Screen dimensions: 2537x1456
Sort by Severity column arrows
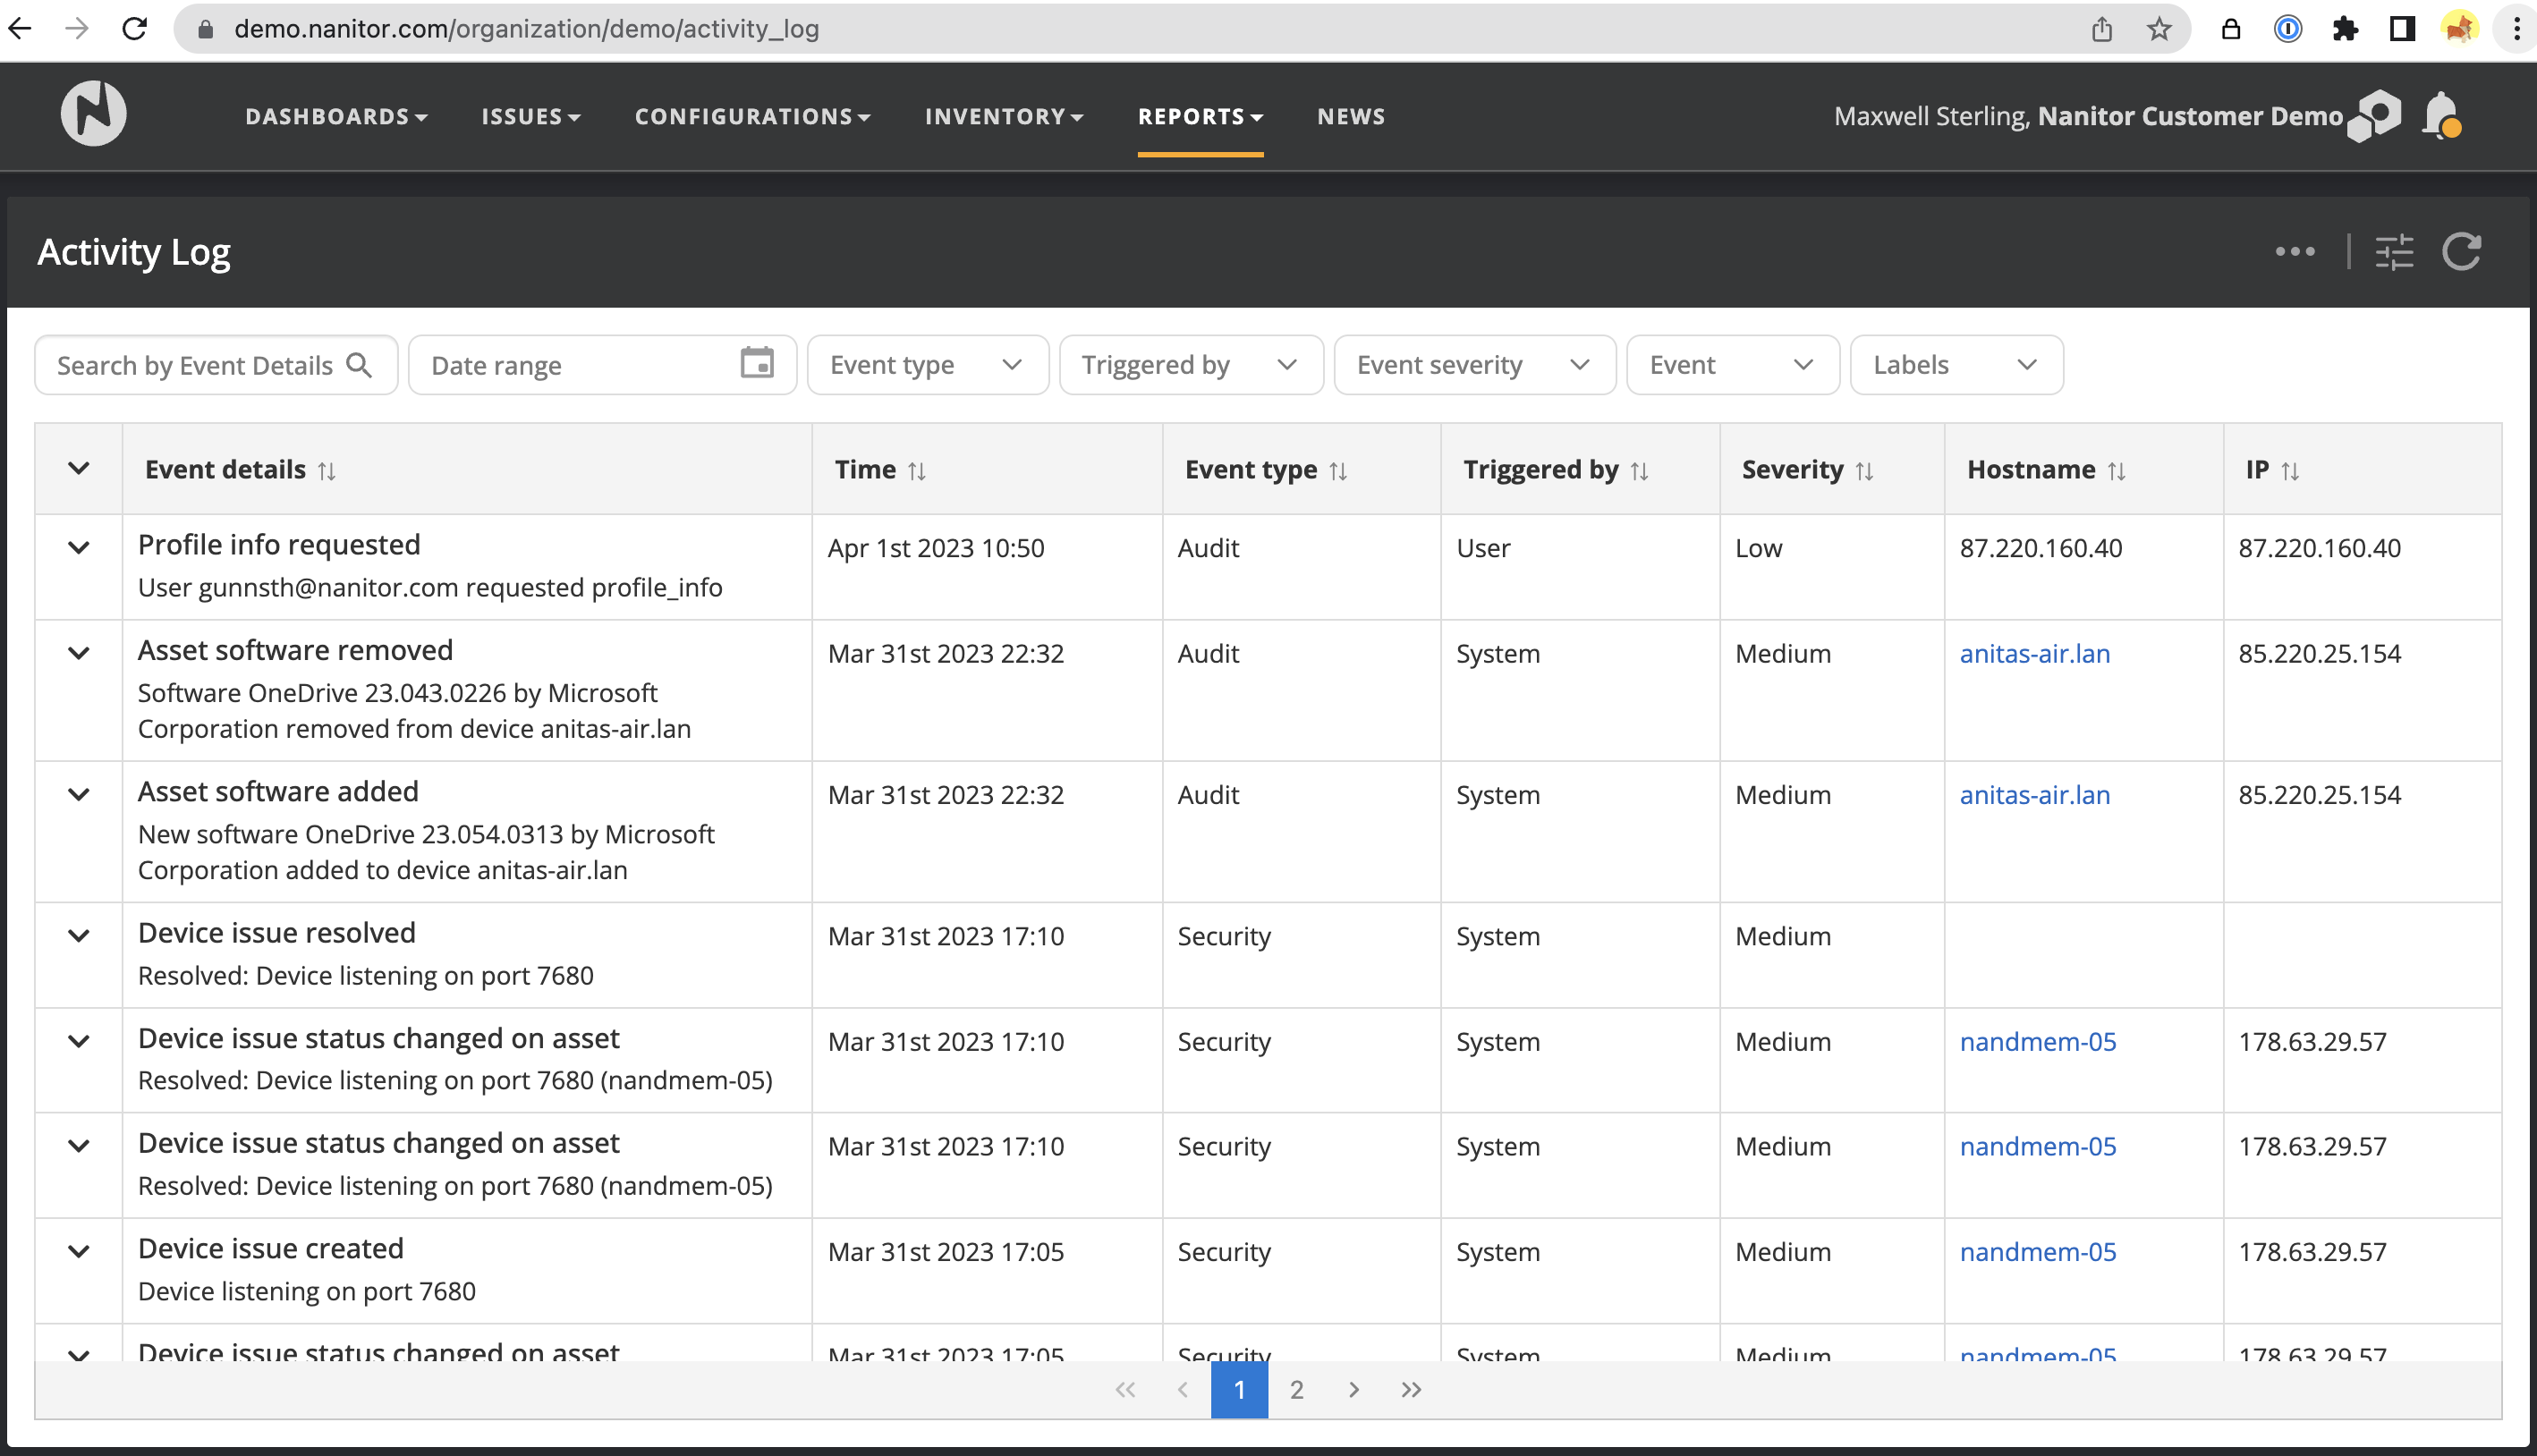point(1864,471)
